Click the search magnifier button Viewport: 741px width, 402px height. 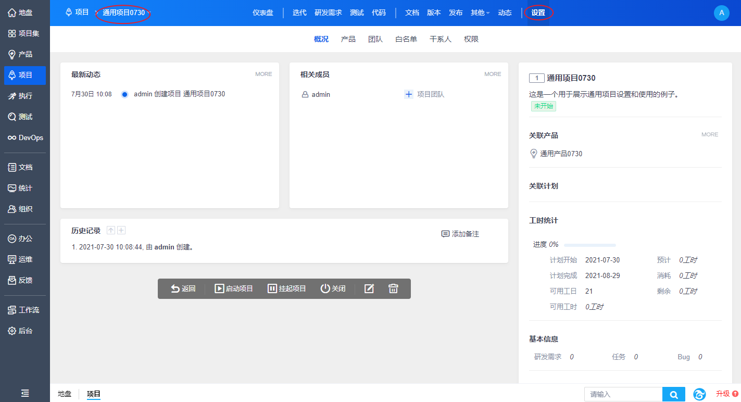click(x=673, y=395)
